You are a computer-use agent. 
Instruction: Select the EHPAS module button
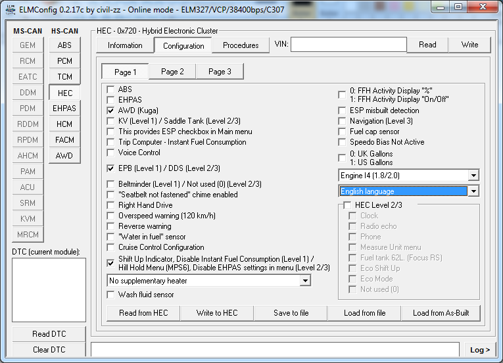[x=64, y=109]
